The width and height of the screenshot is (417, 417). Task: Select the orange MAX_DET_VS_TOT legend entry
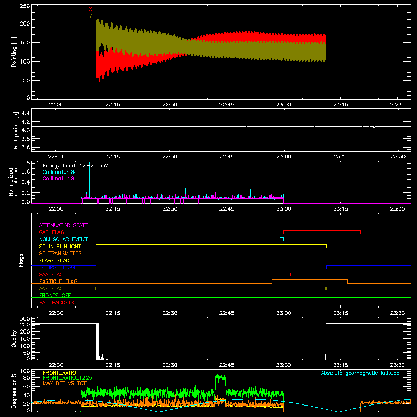(65, 383)
